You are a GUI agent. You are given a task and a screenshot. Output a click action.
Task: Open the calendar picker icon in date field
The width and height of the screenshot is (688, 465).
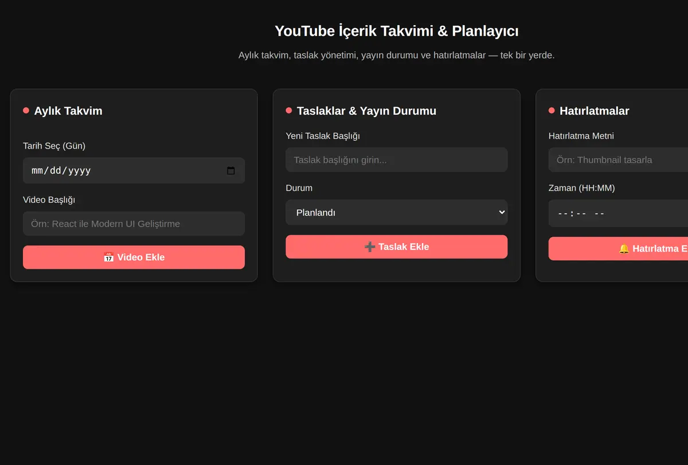(x=231, y=171)
